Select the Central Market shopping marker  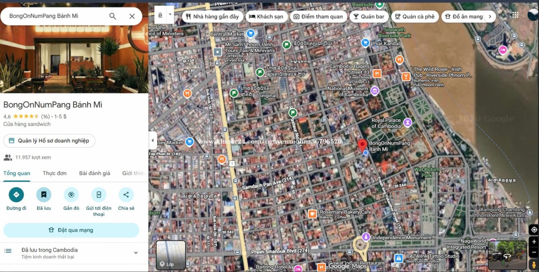251,34
